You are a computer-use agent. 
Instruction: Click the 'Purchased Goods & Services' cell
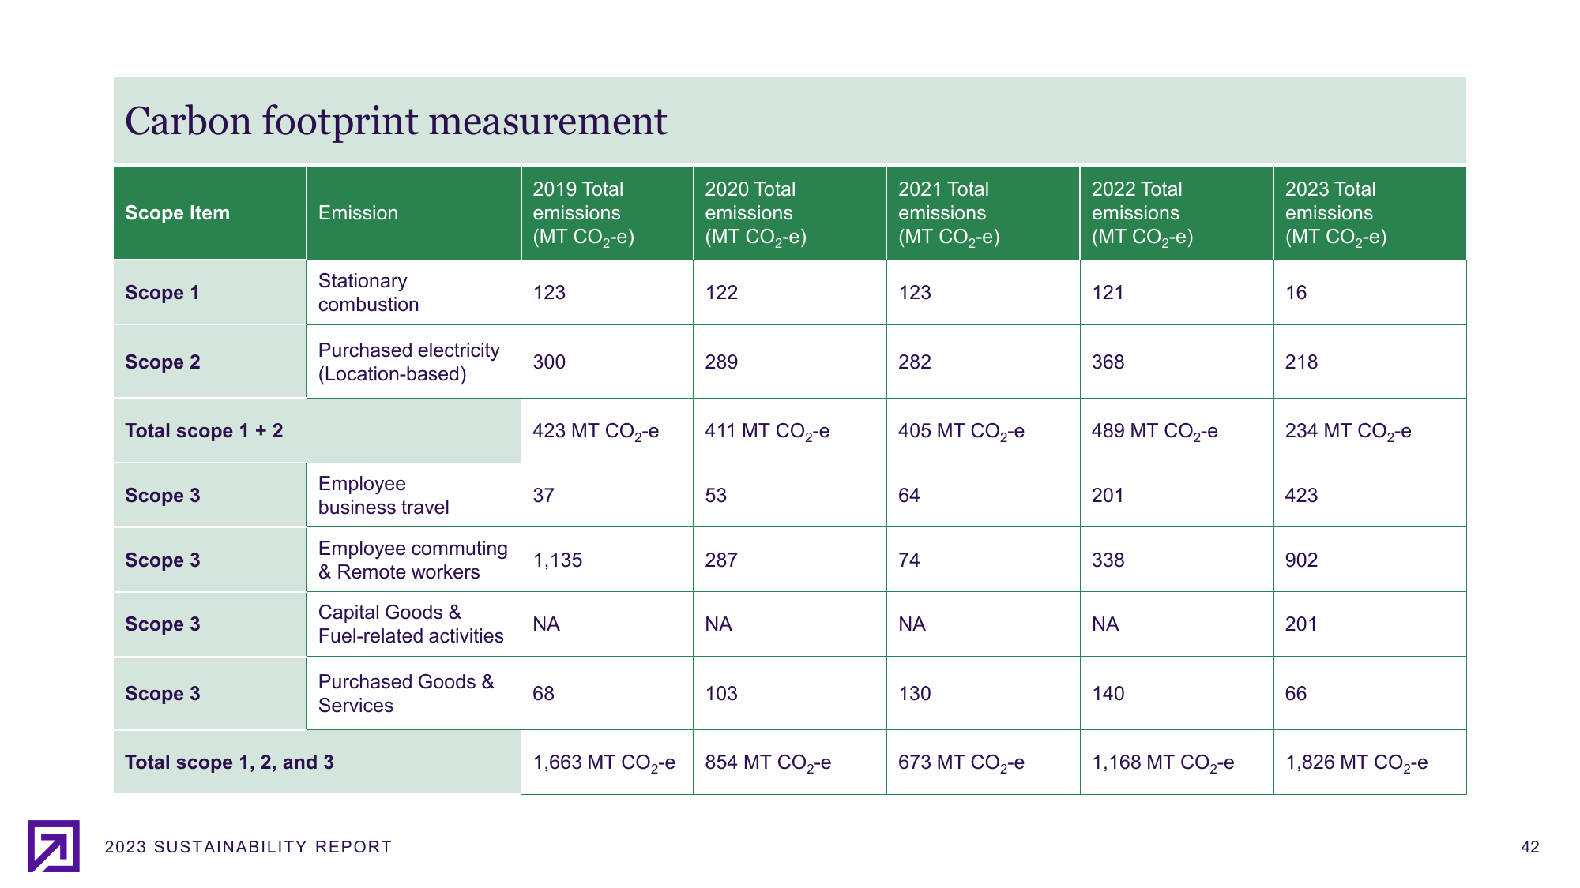click(413, 694)
